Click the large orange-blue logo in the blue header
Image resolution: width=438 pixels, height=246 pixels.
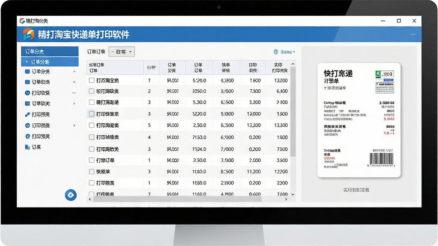tap(29, 34)
